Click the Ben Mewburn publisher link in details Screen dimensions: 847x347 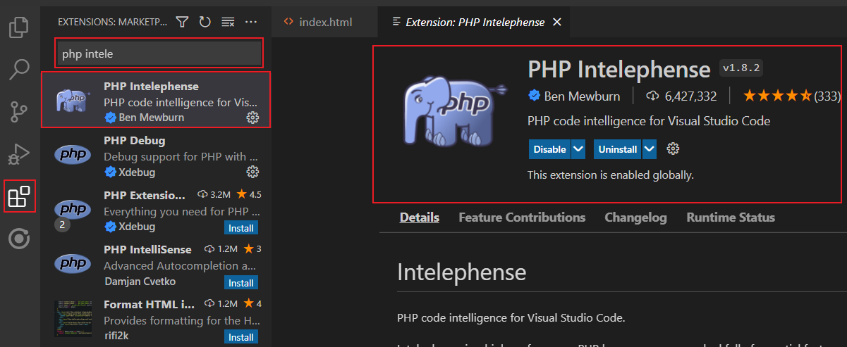tap(582, 96)
